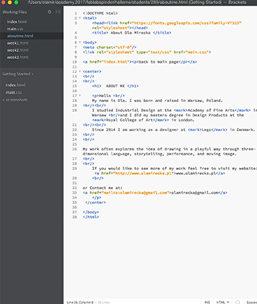
Task: Open week3.html working file
Action: click(x=17, y=58)
